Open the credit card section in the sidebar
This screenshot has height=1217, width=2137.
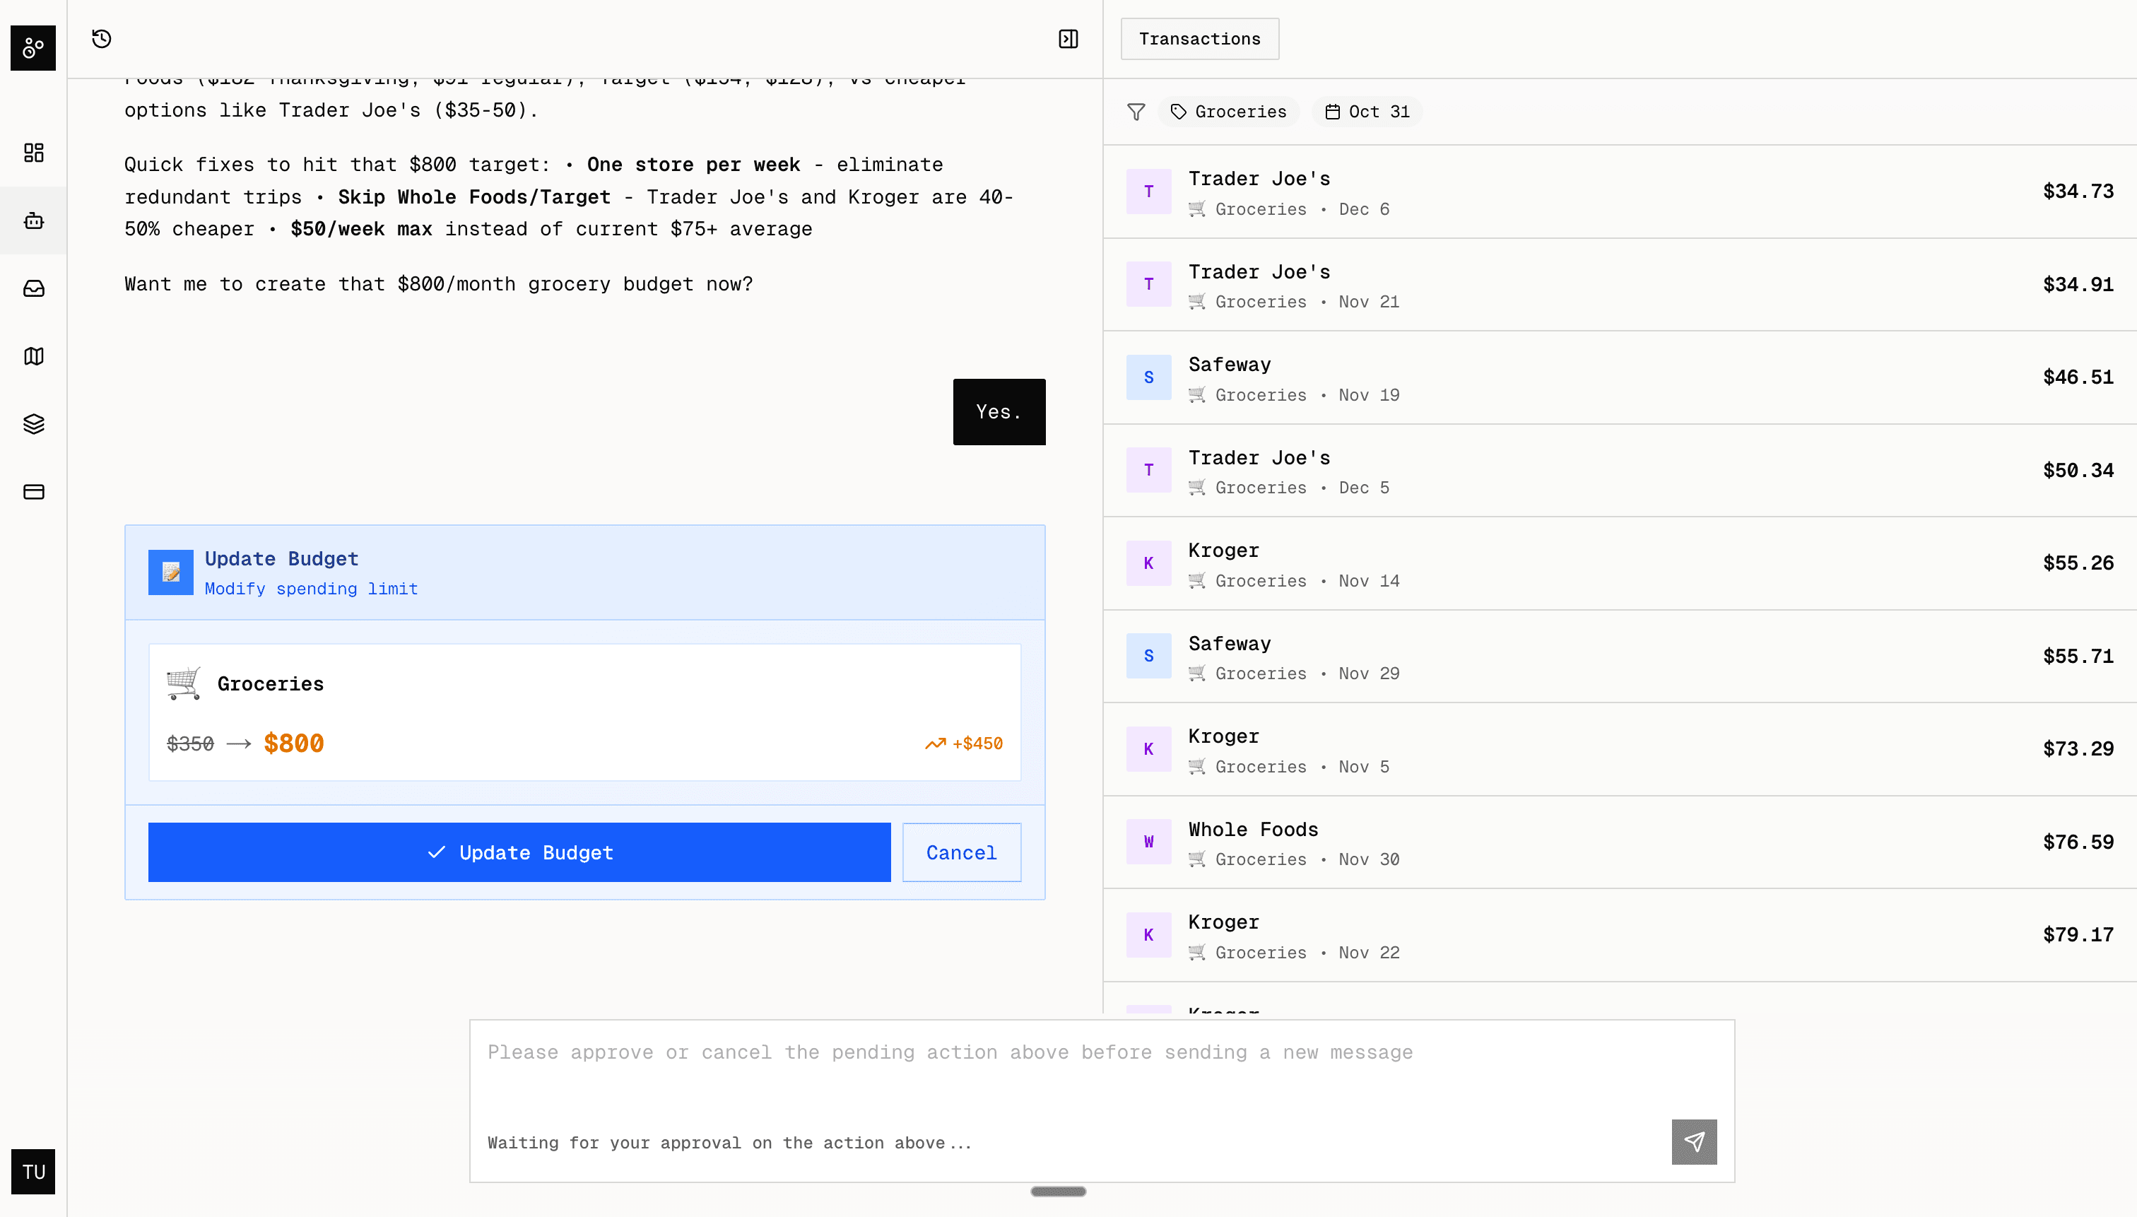(33, 491)
